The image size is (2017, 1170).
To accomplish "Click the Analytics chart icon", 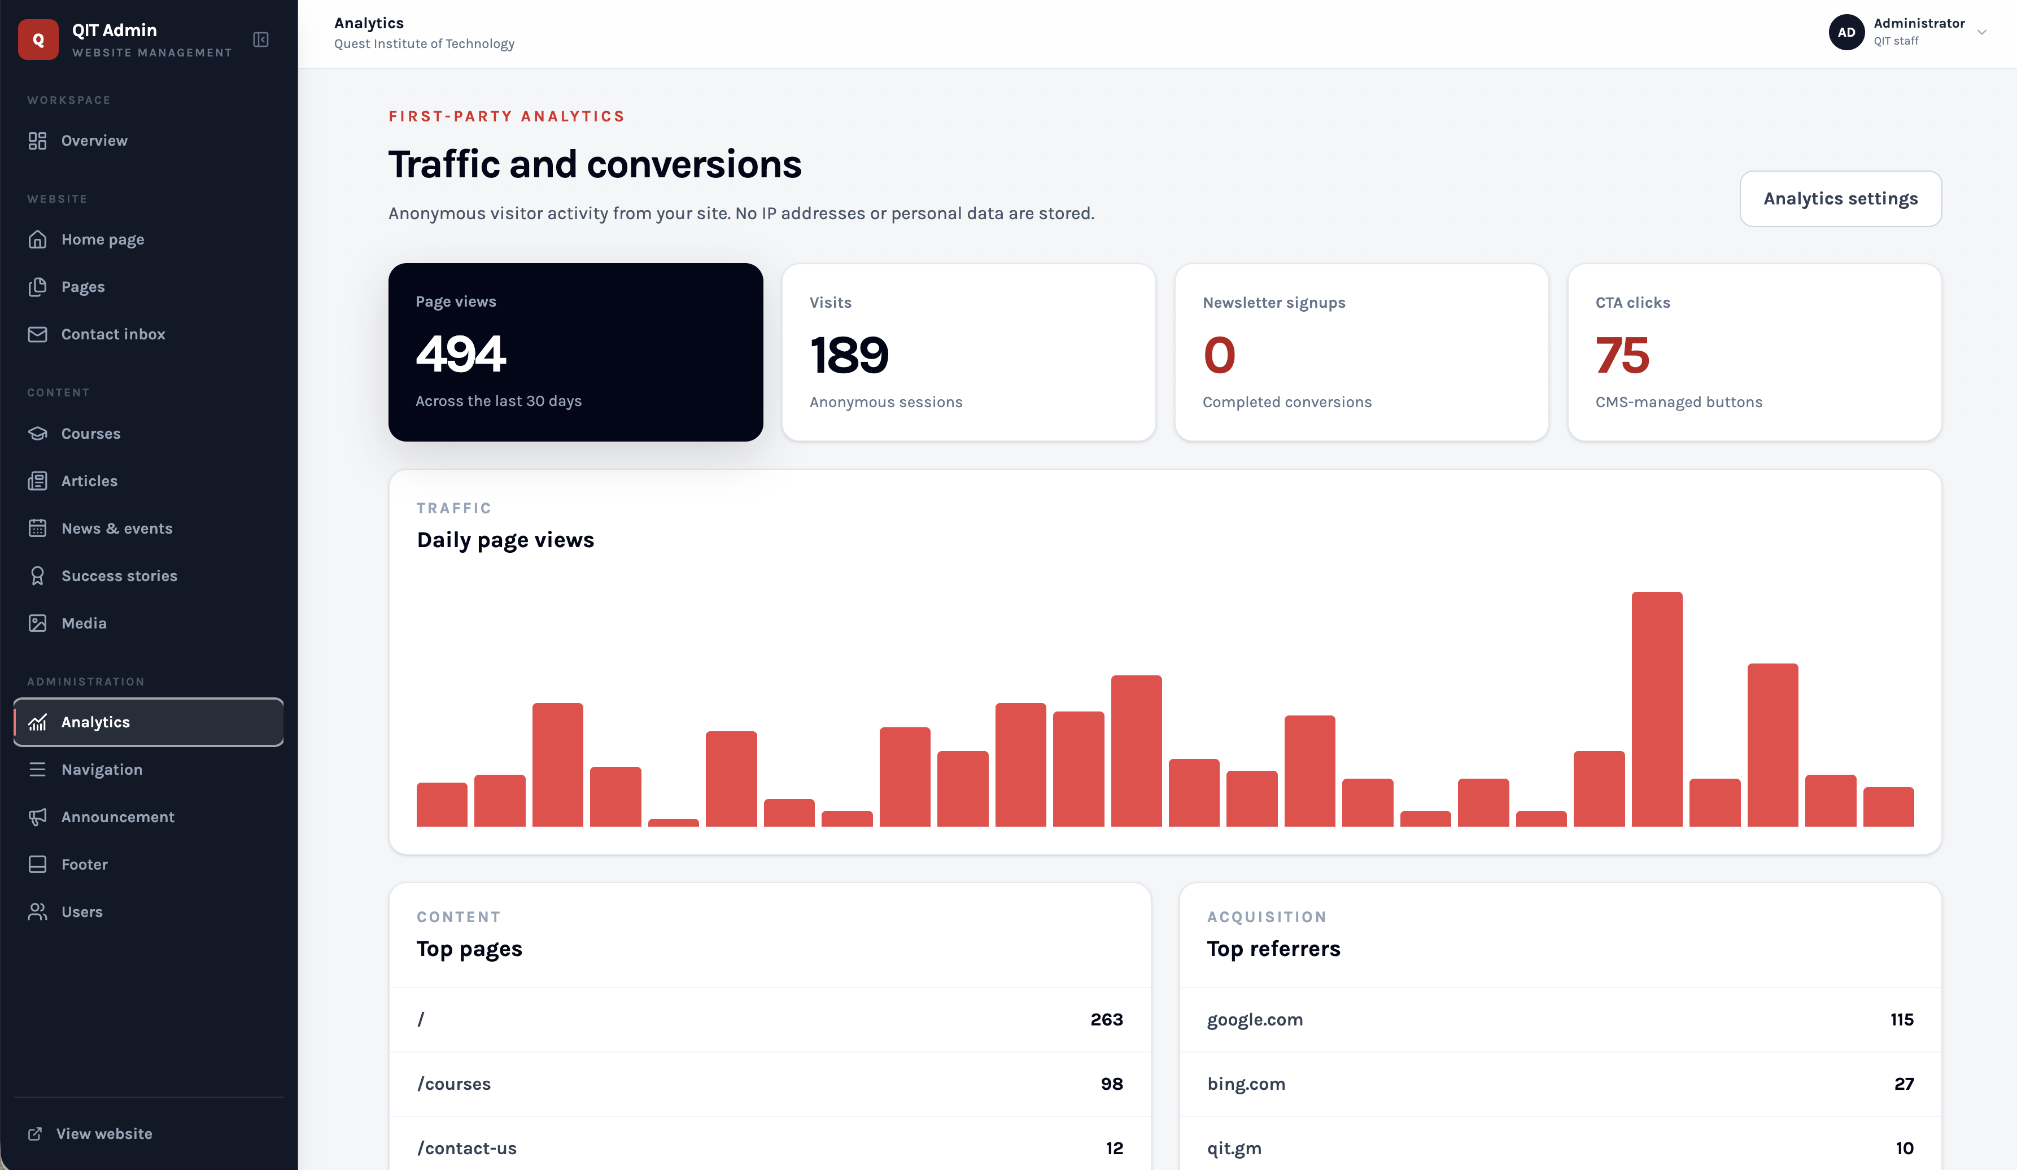I will (38, 722).
